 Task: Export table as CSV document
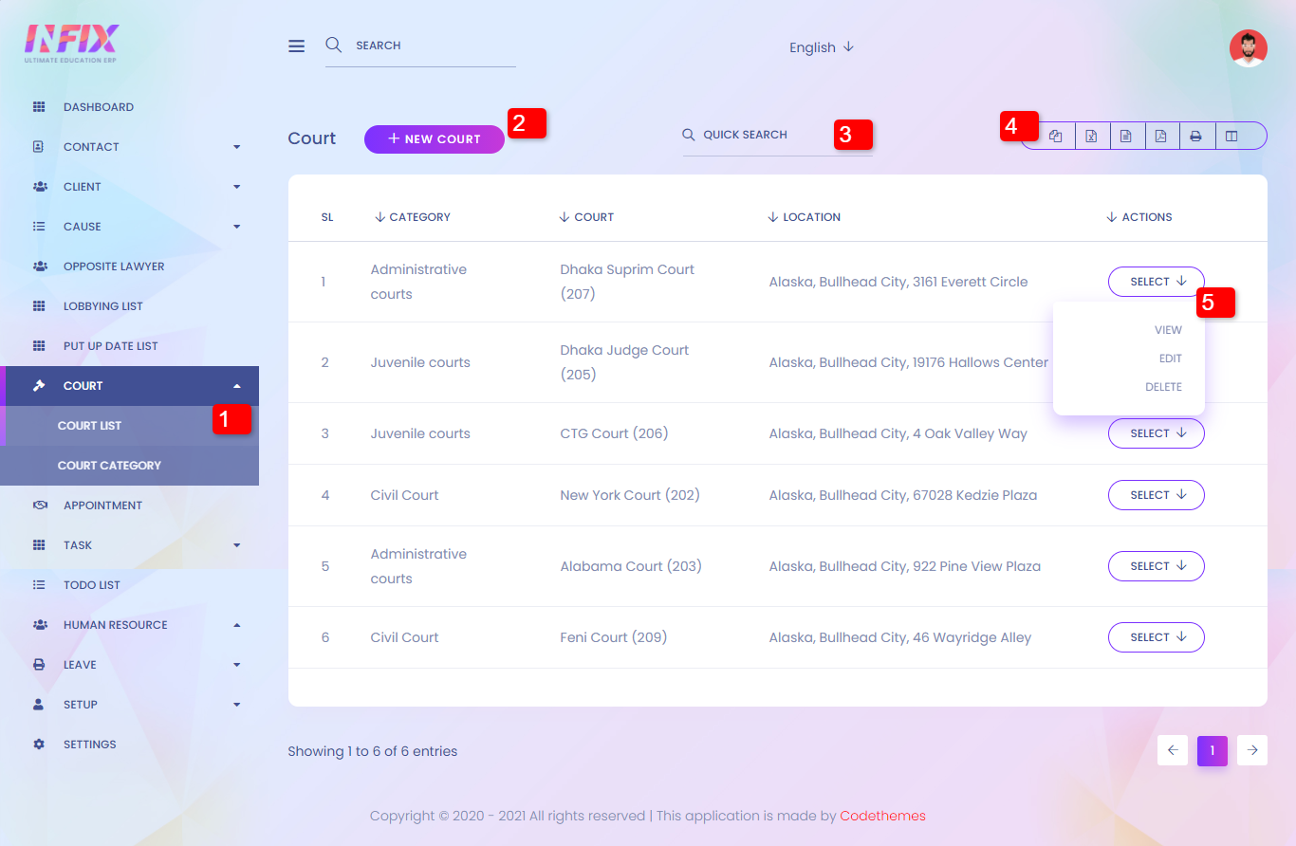tap(1126, 137)
